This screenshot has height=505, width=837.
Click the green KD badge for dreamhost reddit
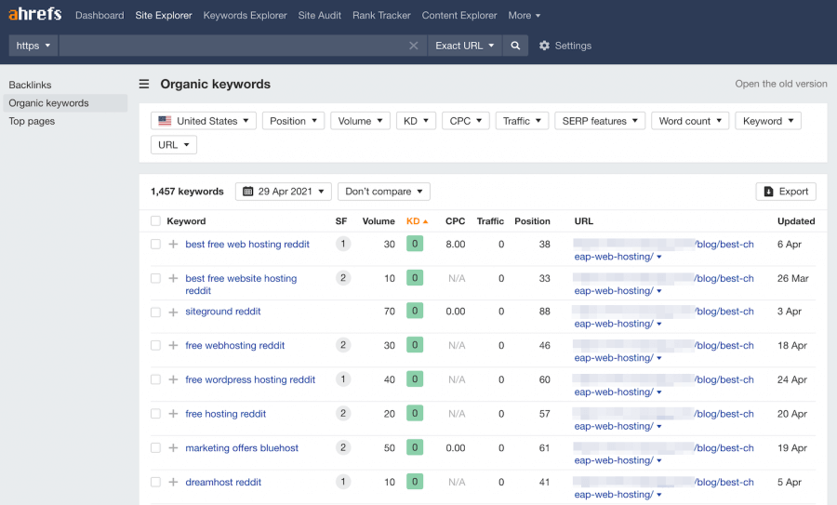[x=415, y=482]
